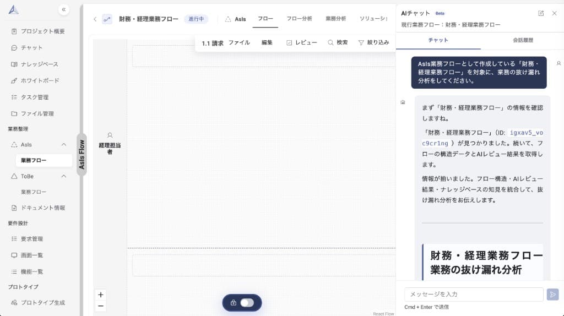Open ホワイトボード page
Viewport: 564px width, 316px height.
pos(40,80)
